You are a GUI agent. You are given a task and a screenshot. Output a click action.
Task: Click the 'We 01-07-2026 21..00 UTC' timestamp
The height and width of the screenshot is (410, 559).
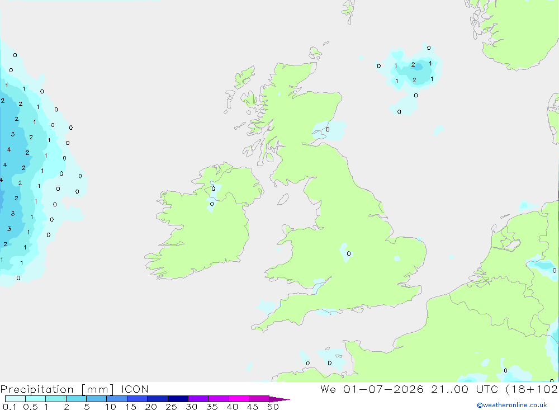coord(409,389)
